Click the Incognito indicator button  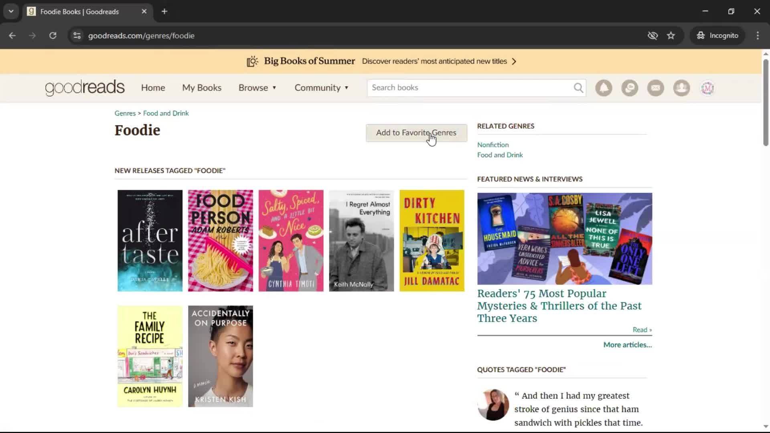click(x=717, y=36)
